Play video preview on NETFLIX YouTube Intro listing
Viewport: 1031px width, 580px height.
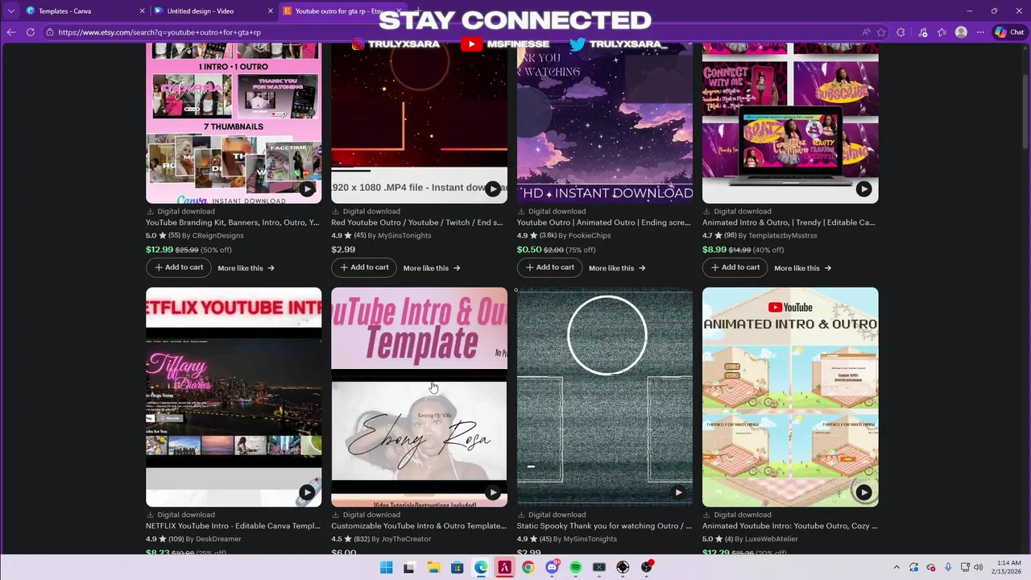click(x=307, y=492)
